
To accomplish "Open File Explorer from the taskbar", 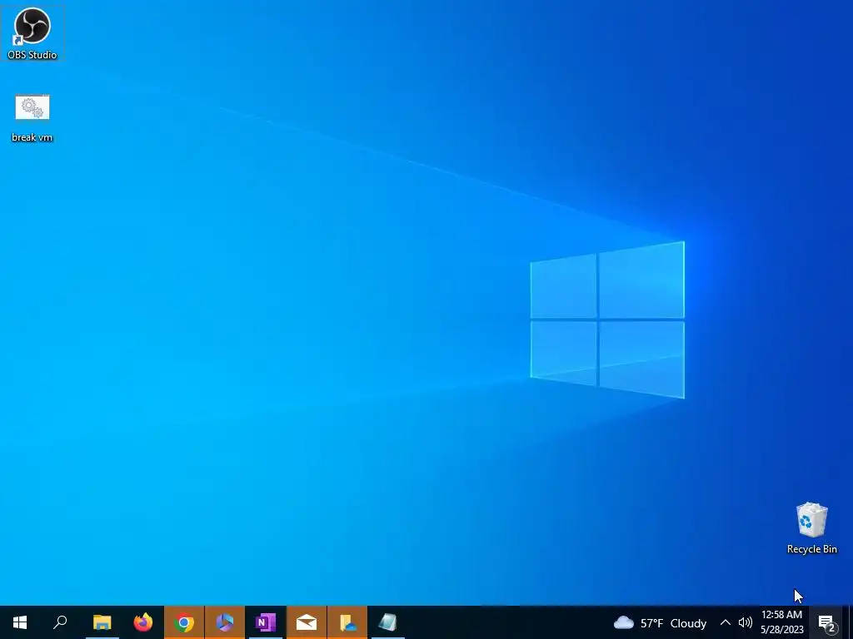I will (x=102, y=622).
